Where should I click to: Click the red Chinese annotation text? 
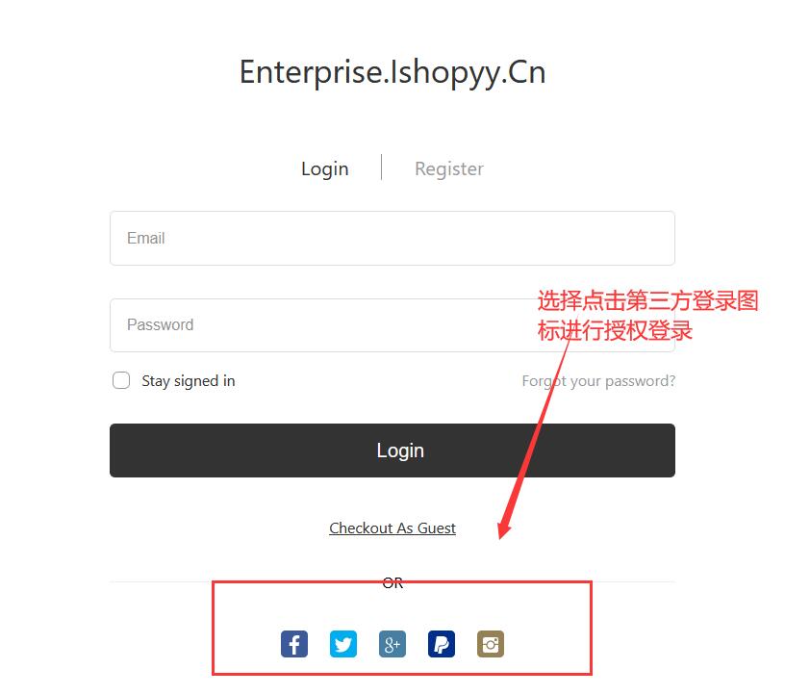click(x=647, y=316)
